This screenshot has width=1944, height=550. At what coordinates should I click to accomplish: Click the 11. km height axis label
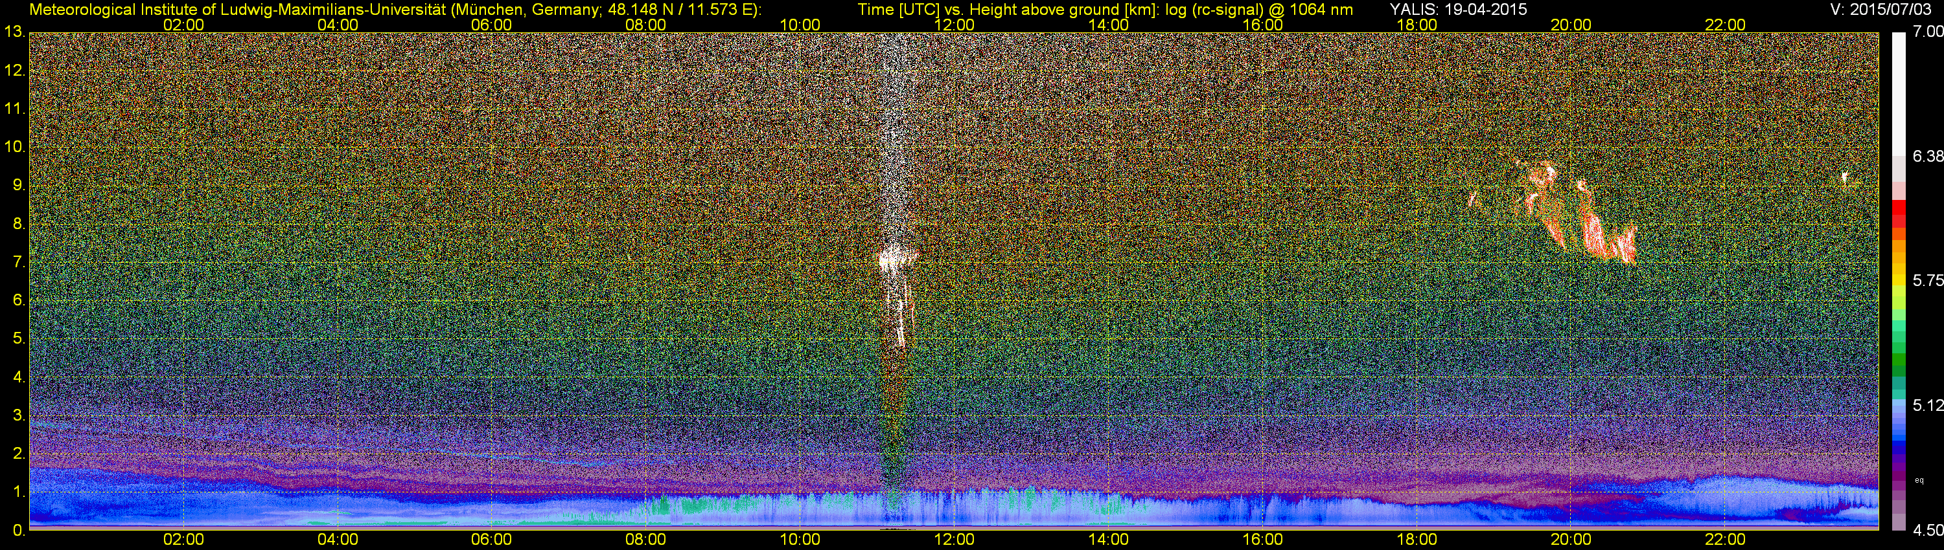pos(14,109)
